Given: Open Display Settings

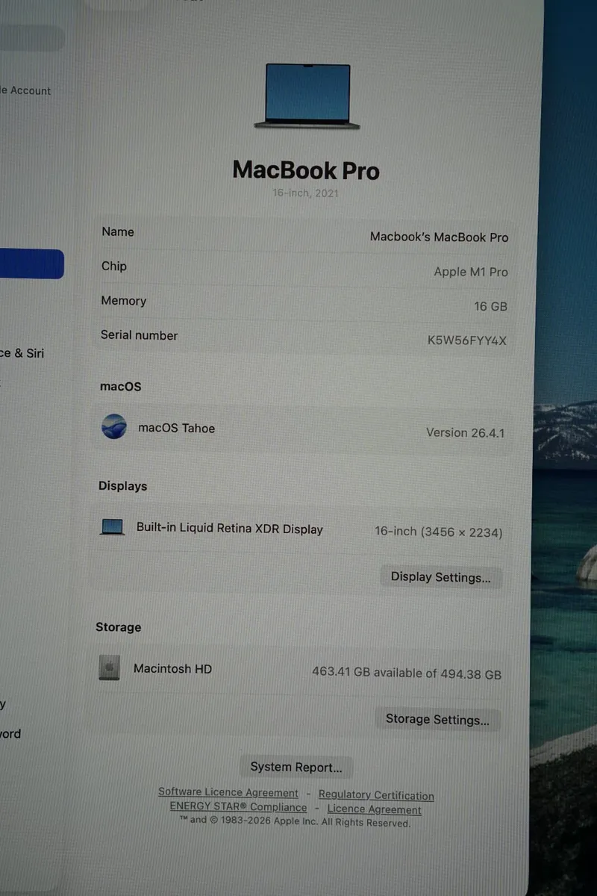Looking at the screenshot, I should (441, 577).
